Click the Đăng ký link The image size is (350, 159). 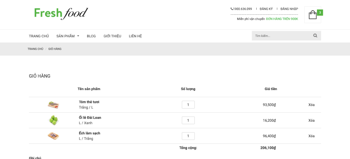coord(266,9)
